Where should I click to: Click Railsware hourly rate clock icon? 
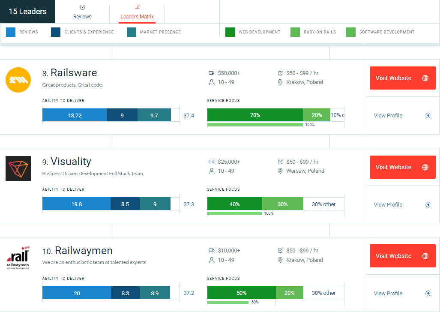coord(280,73)
